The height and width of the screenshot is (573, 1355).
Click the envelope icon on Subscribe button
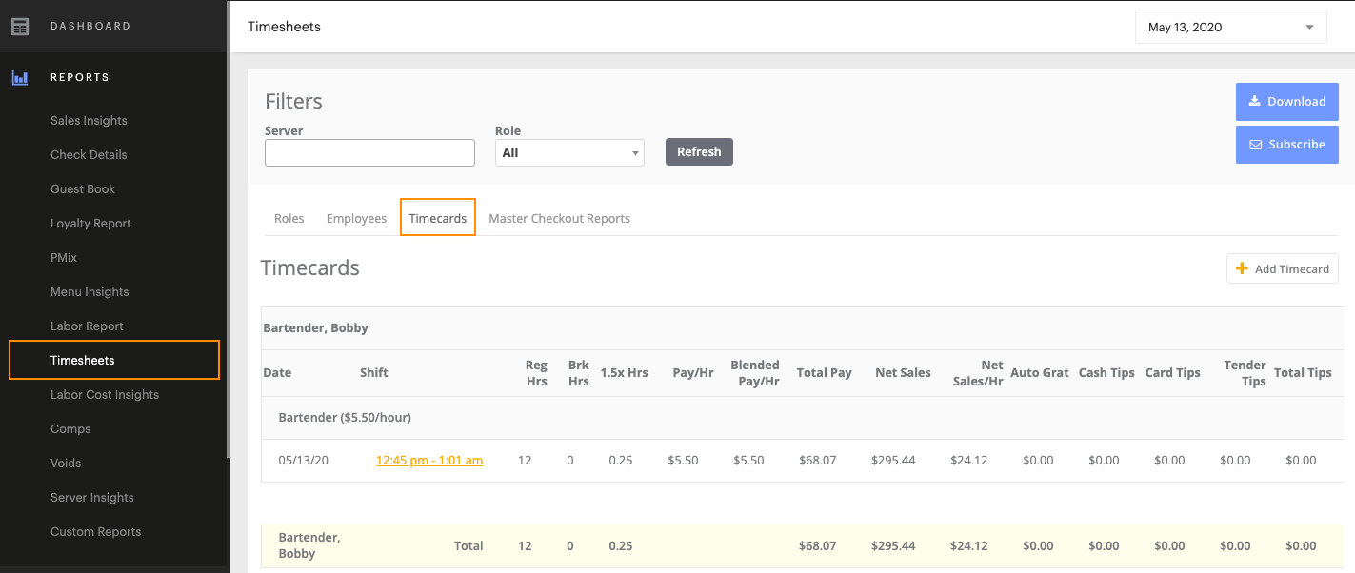(1258, 144)
